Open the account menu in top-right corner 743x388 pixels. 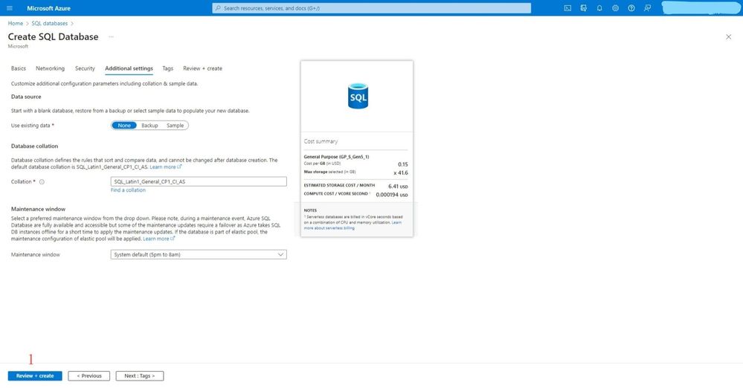pyautogui.click(x=701, y=8)
